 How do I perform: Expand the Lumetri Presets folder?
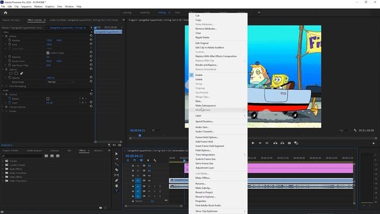click(x=3, y=165)
